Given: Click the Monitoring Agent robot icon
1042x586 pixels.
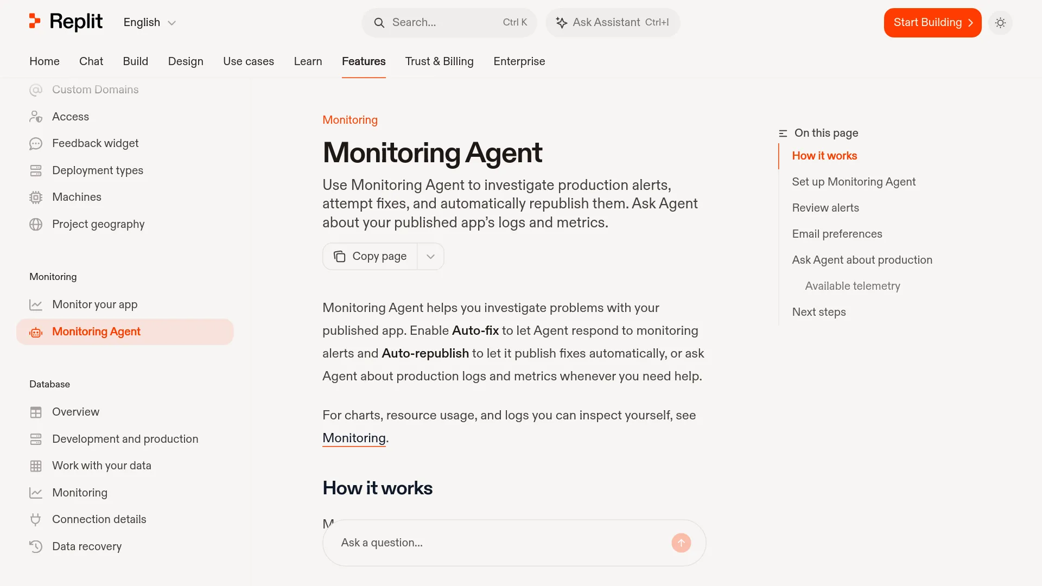Looking at the screenshot, I should tap(36, 332).
